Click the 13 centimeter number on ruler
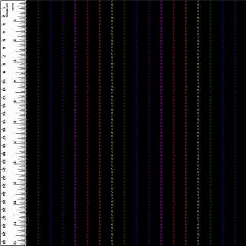246x246 pixels. pos(4,106)
